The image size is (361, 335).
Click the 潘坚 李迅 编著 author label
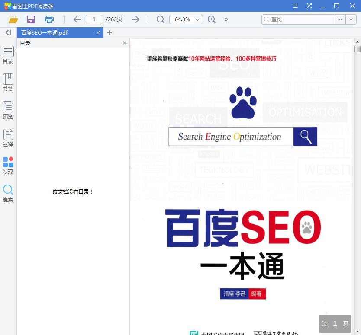click(x=243, y=294)
